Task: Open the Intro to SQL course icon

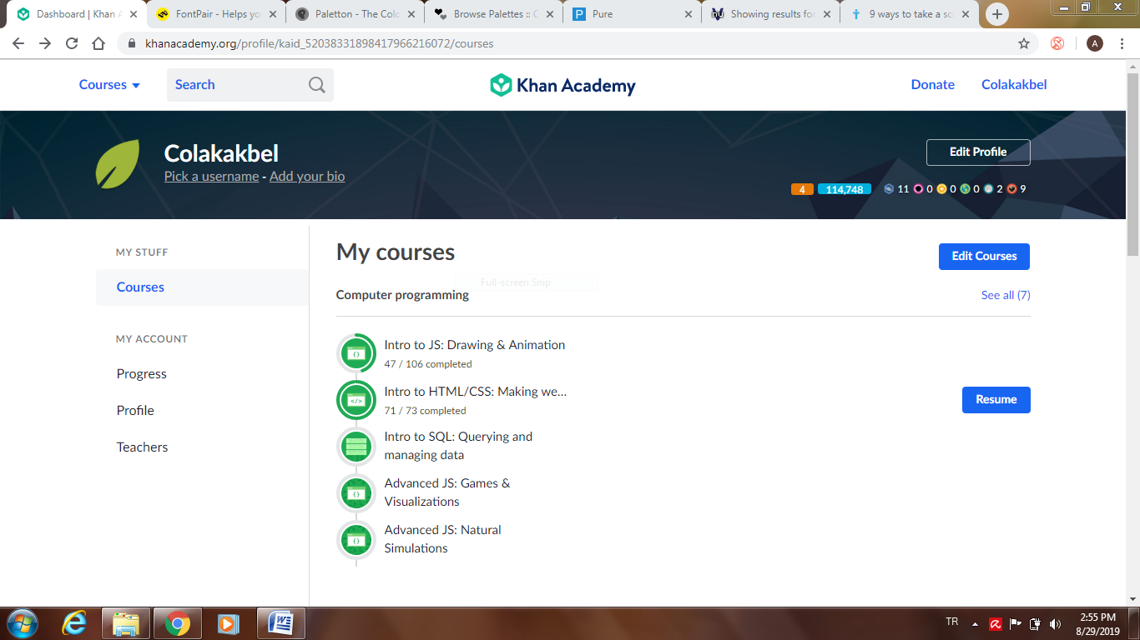Action: pyautogui.click(x=356, y=447)
